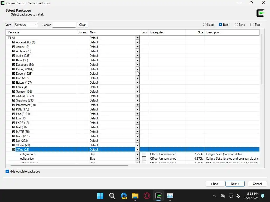270x202 pixels.
Task: Click the New column header
Action: coord(114,32)
